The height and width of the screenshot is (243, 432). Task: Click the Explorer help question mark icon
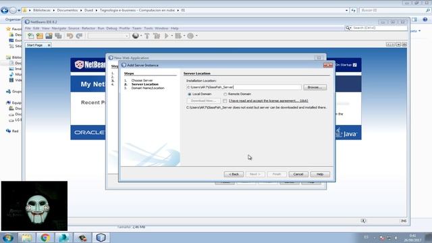click(425, 20)
